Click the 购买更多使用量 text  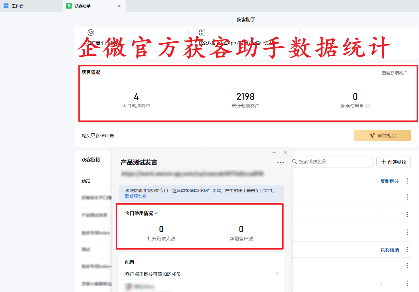98,135
